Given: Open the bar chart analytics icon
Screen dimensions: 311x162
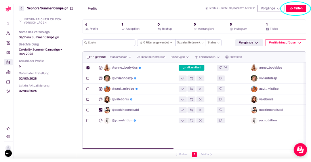Looking at the screenshot, I should (x=8, y=72).
